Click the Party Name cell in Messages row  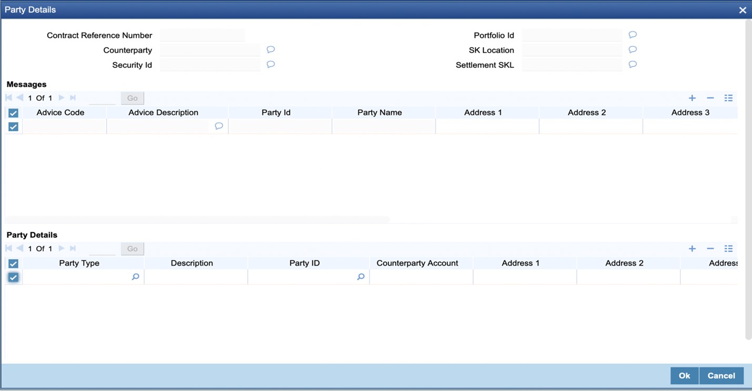pyautogui.click(x=383, y=126)
